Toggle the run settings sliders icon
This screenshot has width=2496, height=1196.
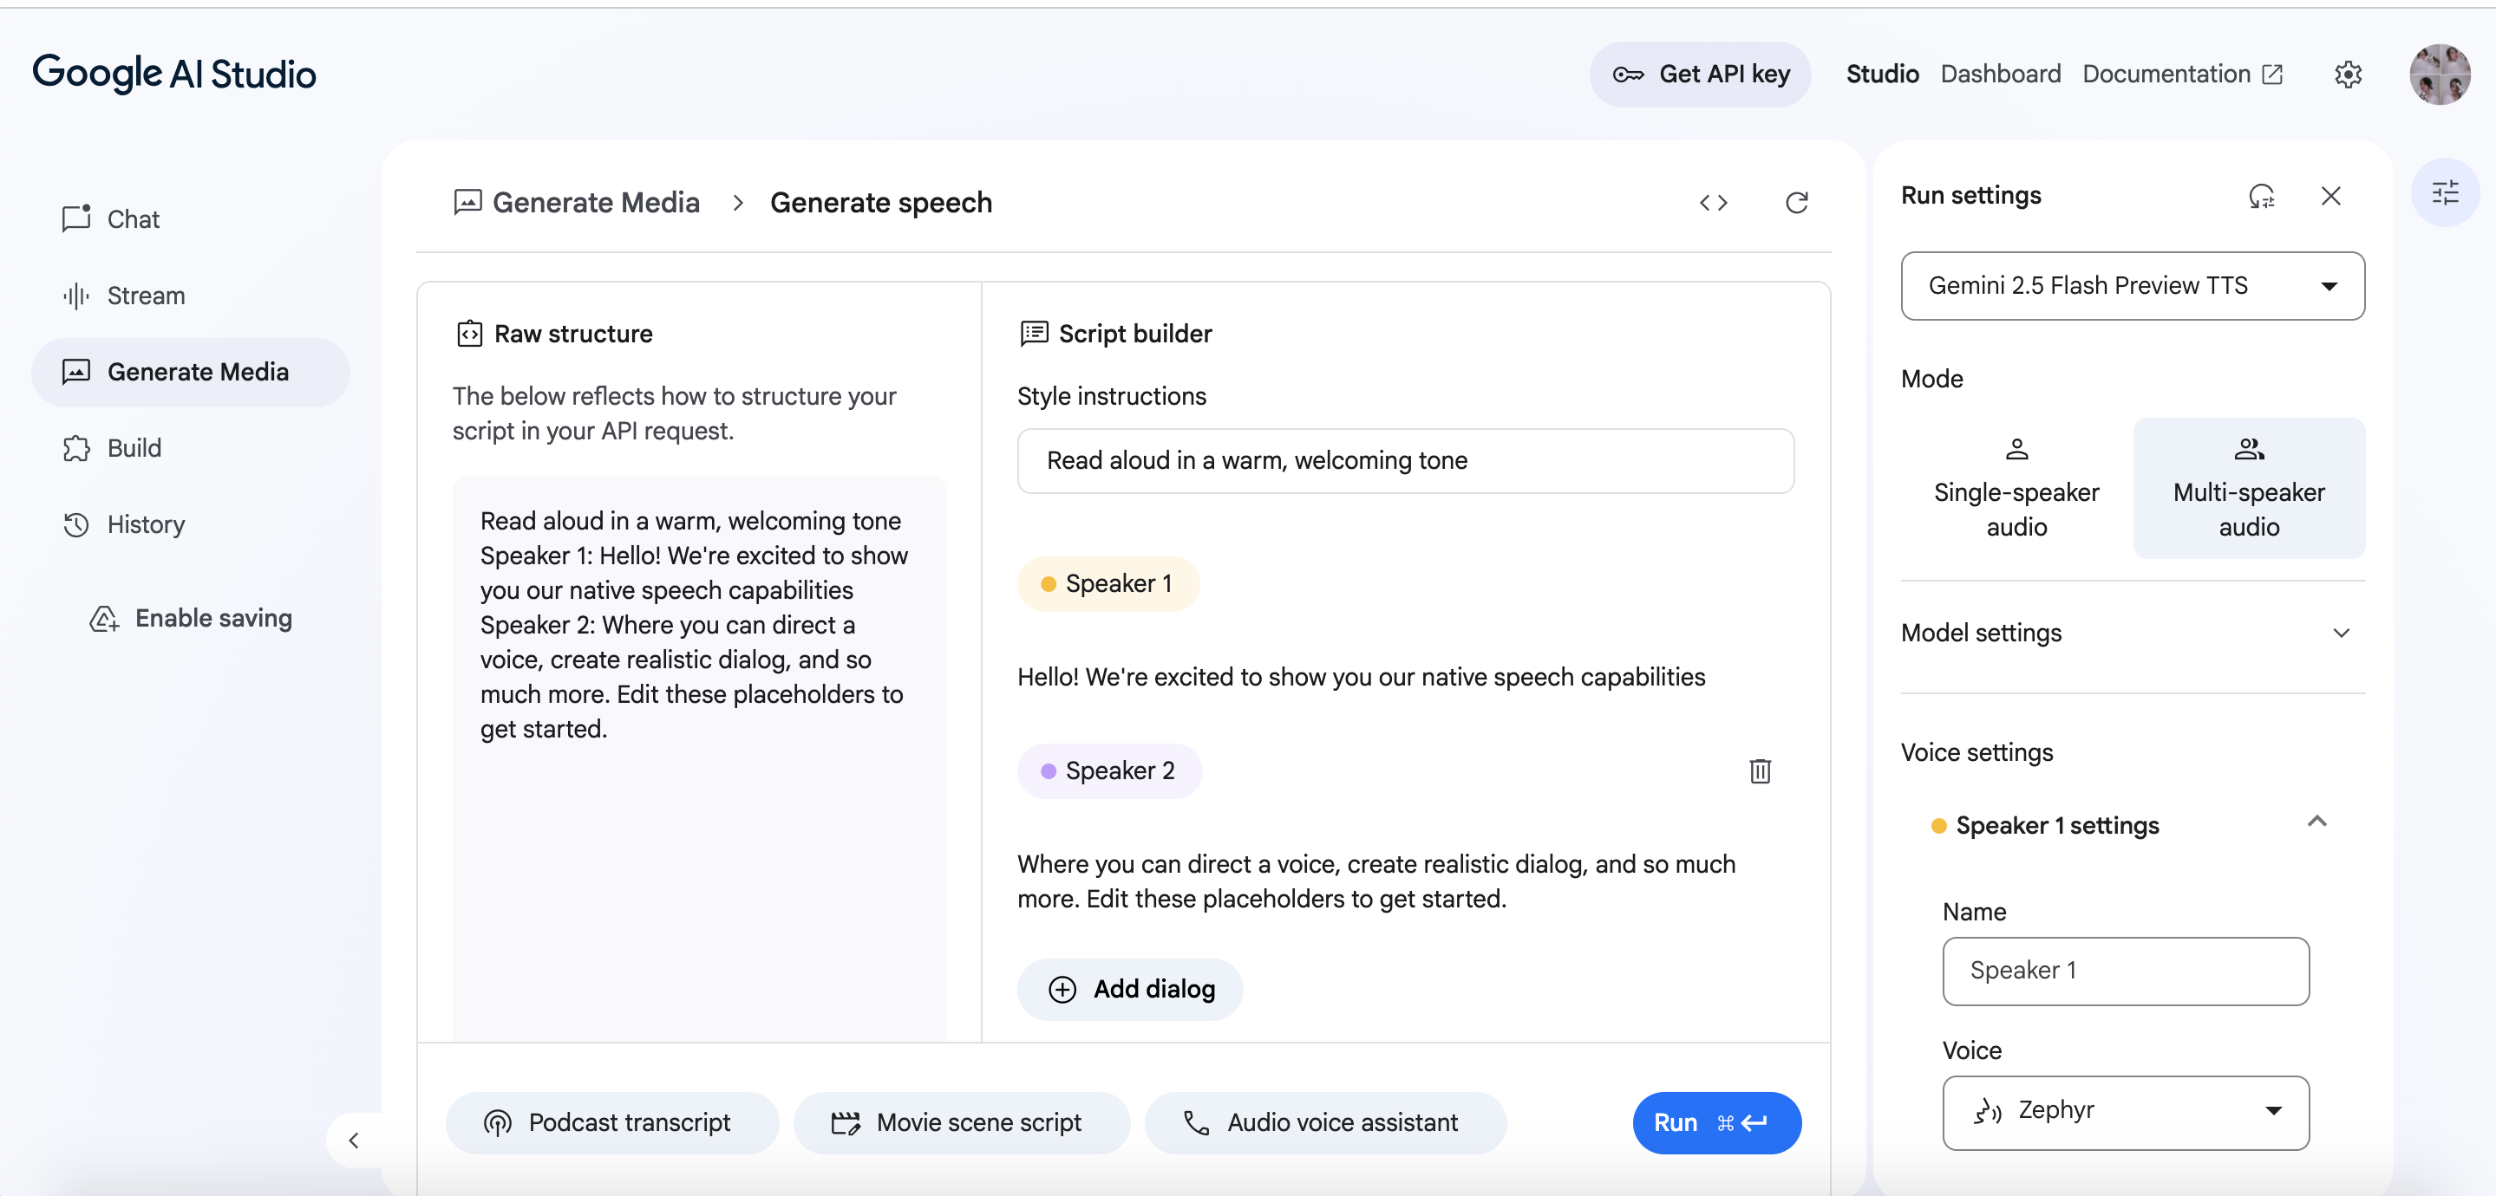tap(2445, 192)
